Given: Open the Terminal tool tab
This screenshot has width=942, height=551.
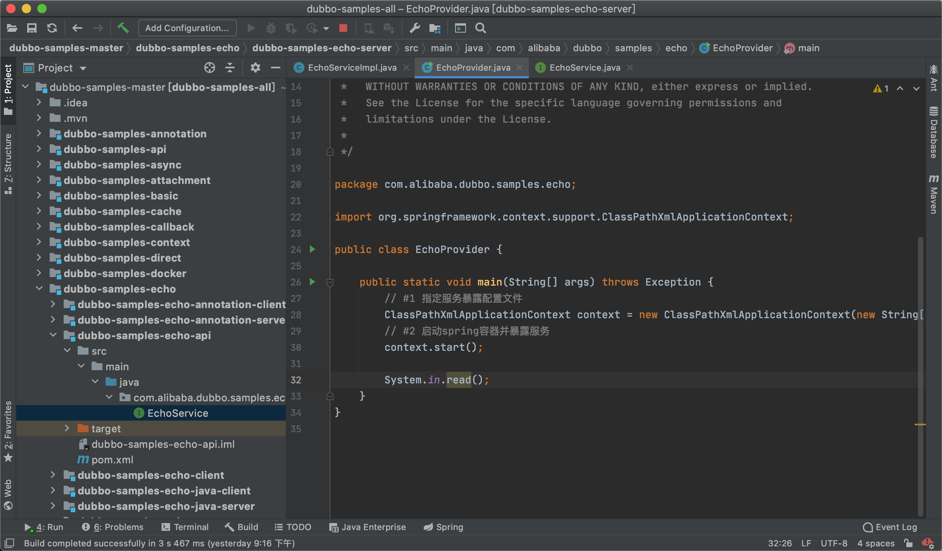Looking at the screenshot, I should coord(185,527).
